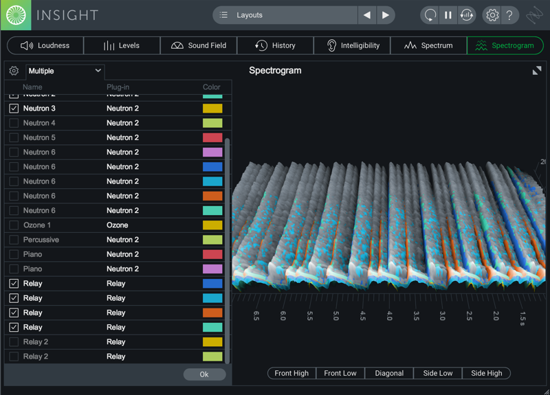Click the 3D spectrogram display
The height and width of the screenshot is (395, 550).
click(x=388, y=226)
